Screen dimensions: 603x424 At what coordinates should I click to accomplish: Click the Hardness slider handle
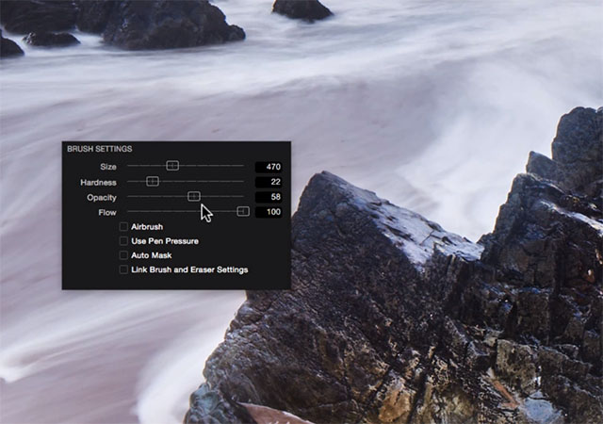pyautogui.click(x=153, y=181)
